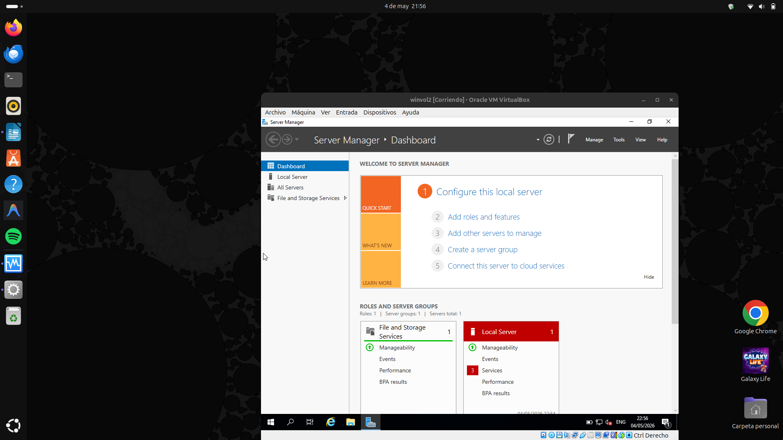This screenshot has width=783, height=440.
Task: Click the network tray icon in Windows
Action: click(x=599, y=422)
